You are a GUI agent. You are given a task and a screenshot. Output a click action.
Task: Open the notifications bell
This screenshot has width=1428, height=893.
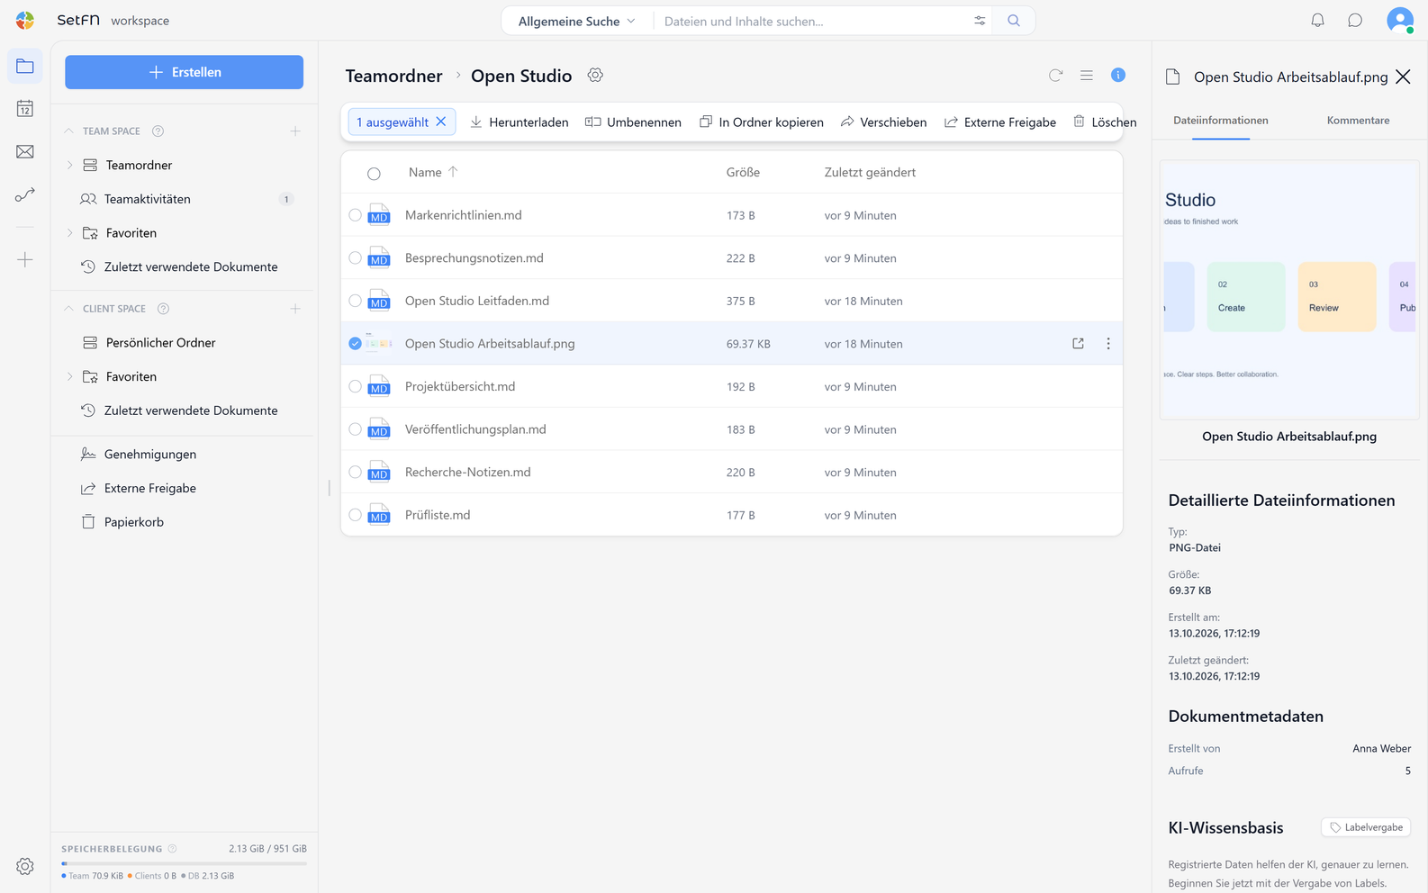coord(1317,21)
